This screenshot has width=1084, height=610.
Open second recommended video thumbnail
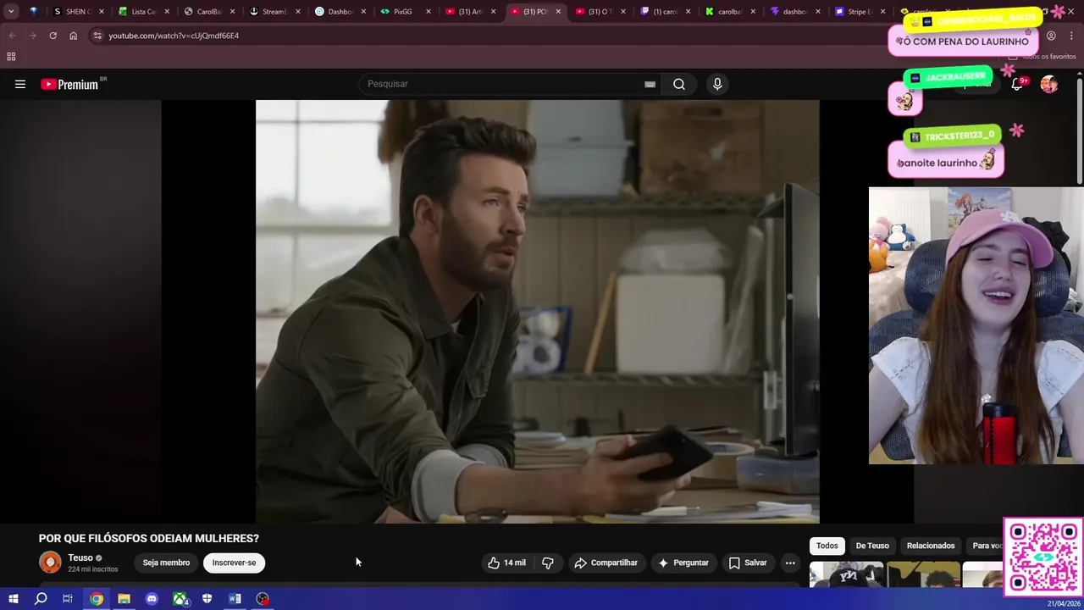(x=923, y=574)
